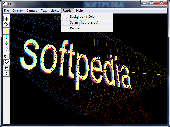The image size is (170, 127).
Task: Open the File menu
Action: [x=6, y=11]
